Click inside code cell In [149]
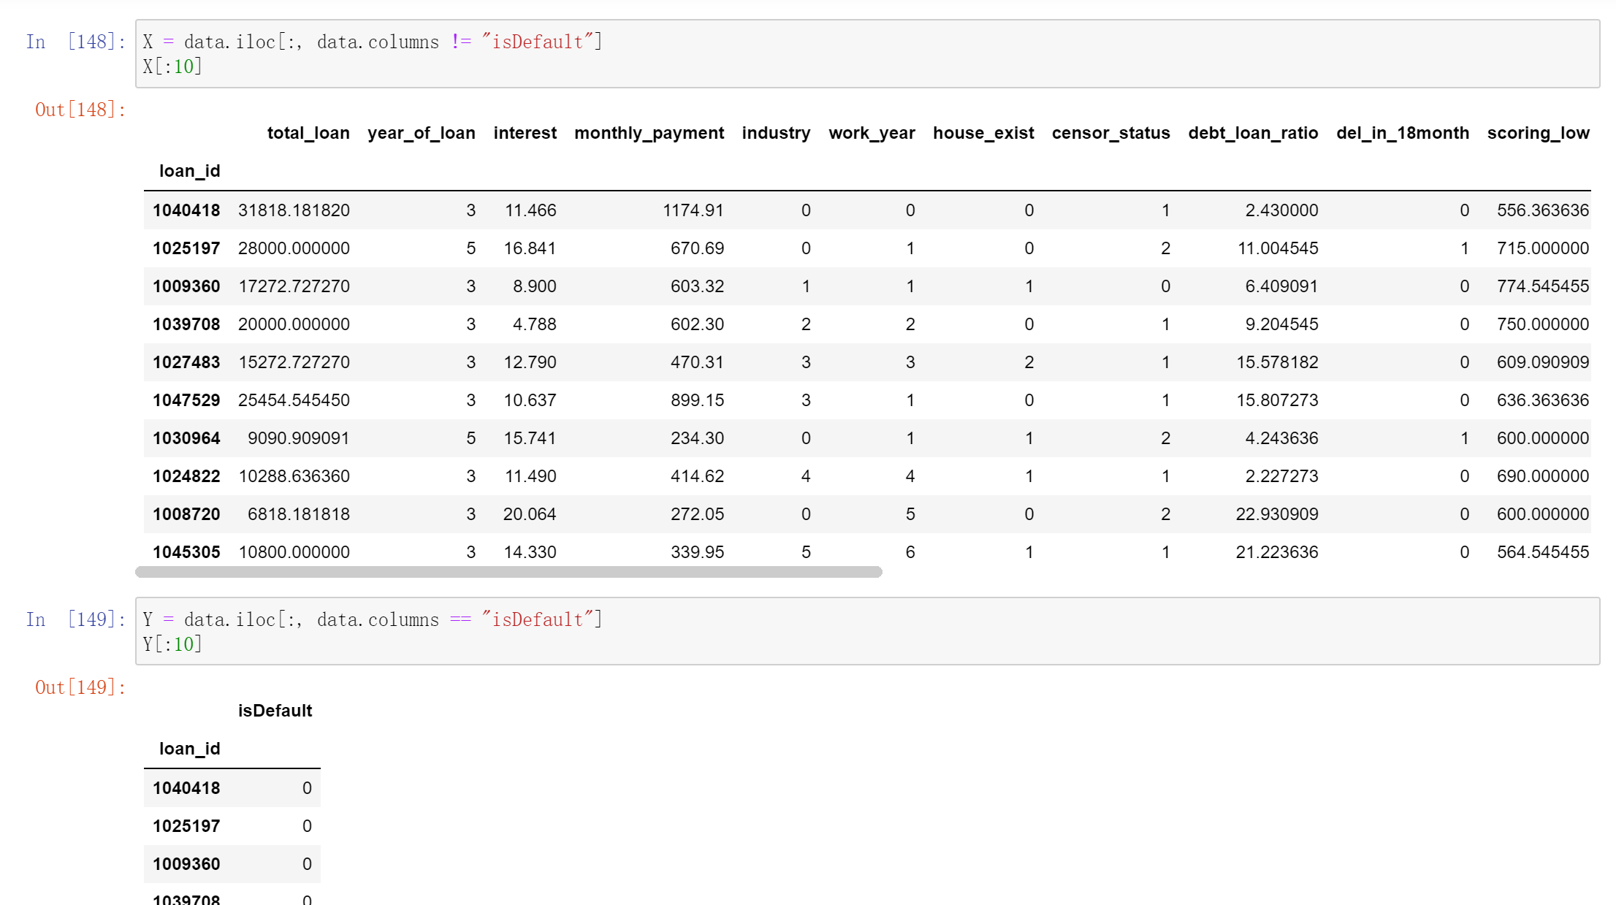 [867, 631]
